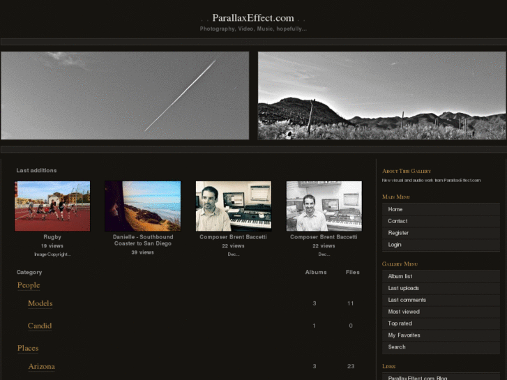Open the gallery Search page
Image resolution: width=507 pixels, height=380 pixels.
click(441, 347)
